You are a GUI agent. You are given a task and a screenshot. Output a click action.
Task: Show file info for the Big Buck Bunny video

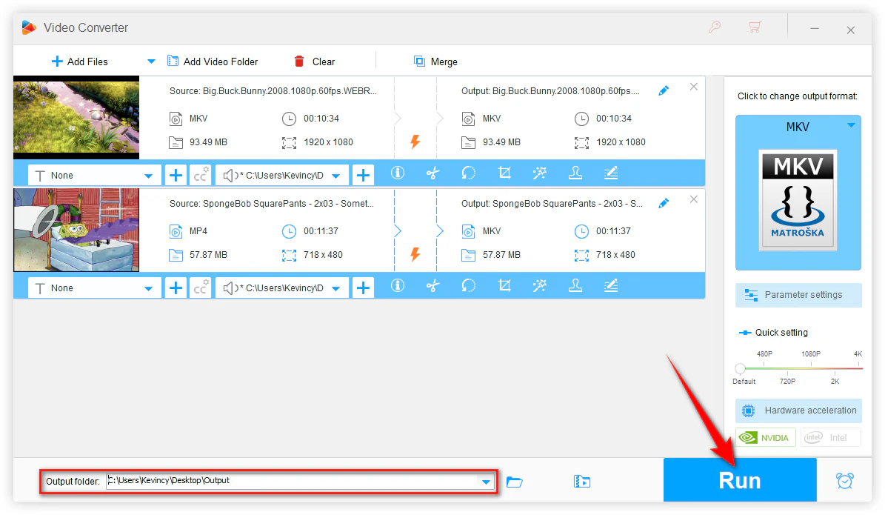point(398,173)
